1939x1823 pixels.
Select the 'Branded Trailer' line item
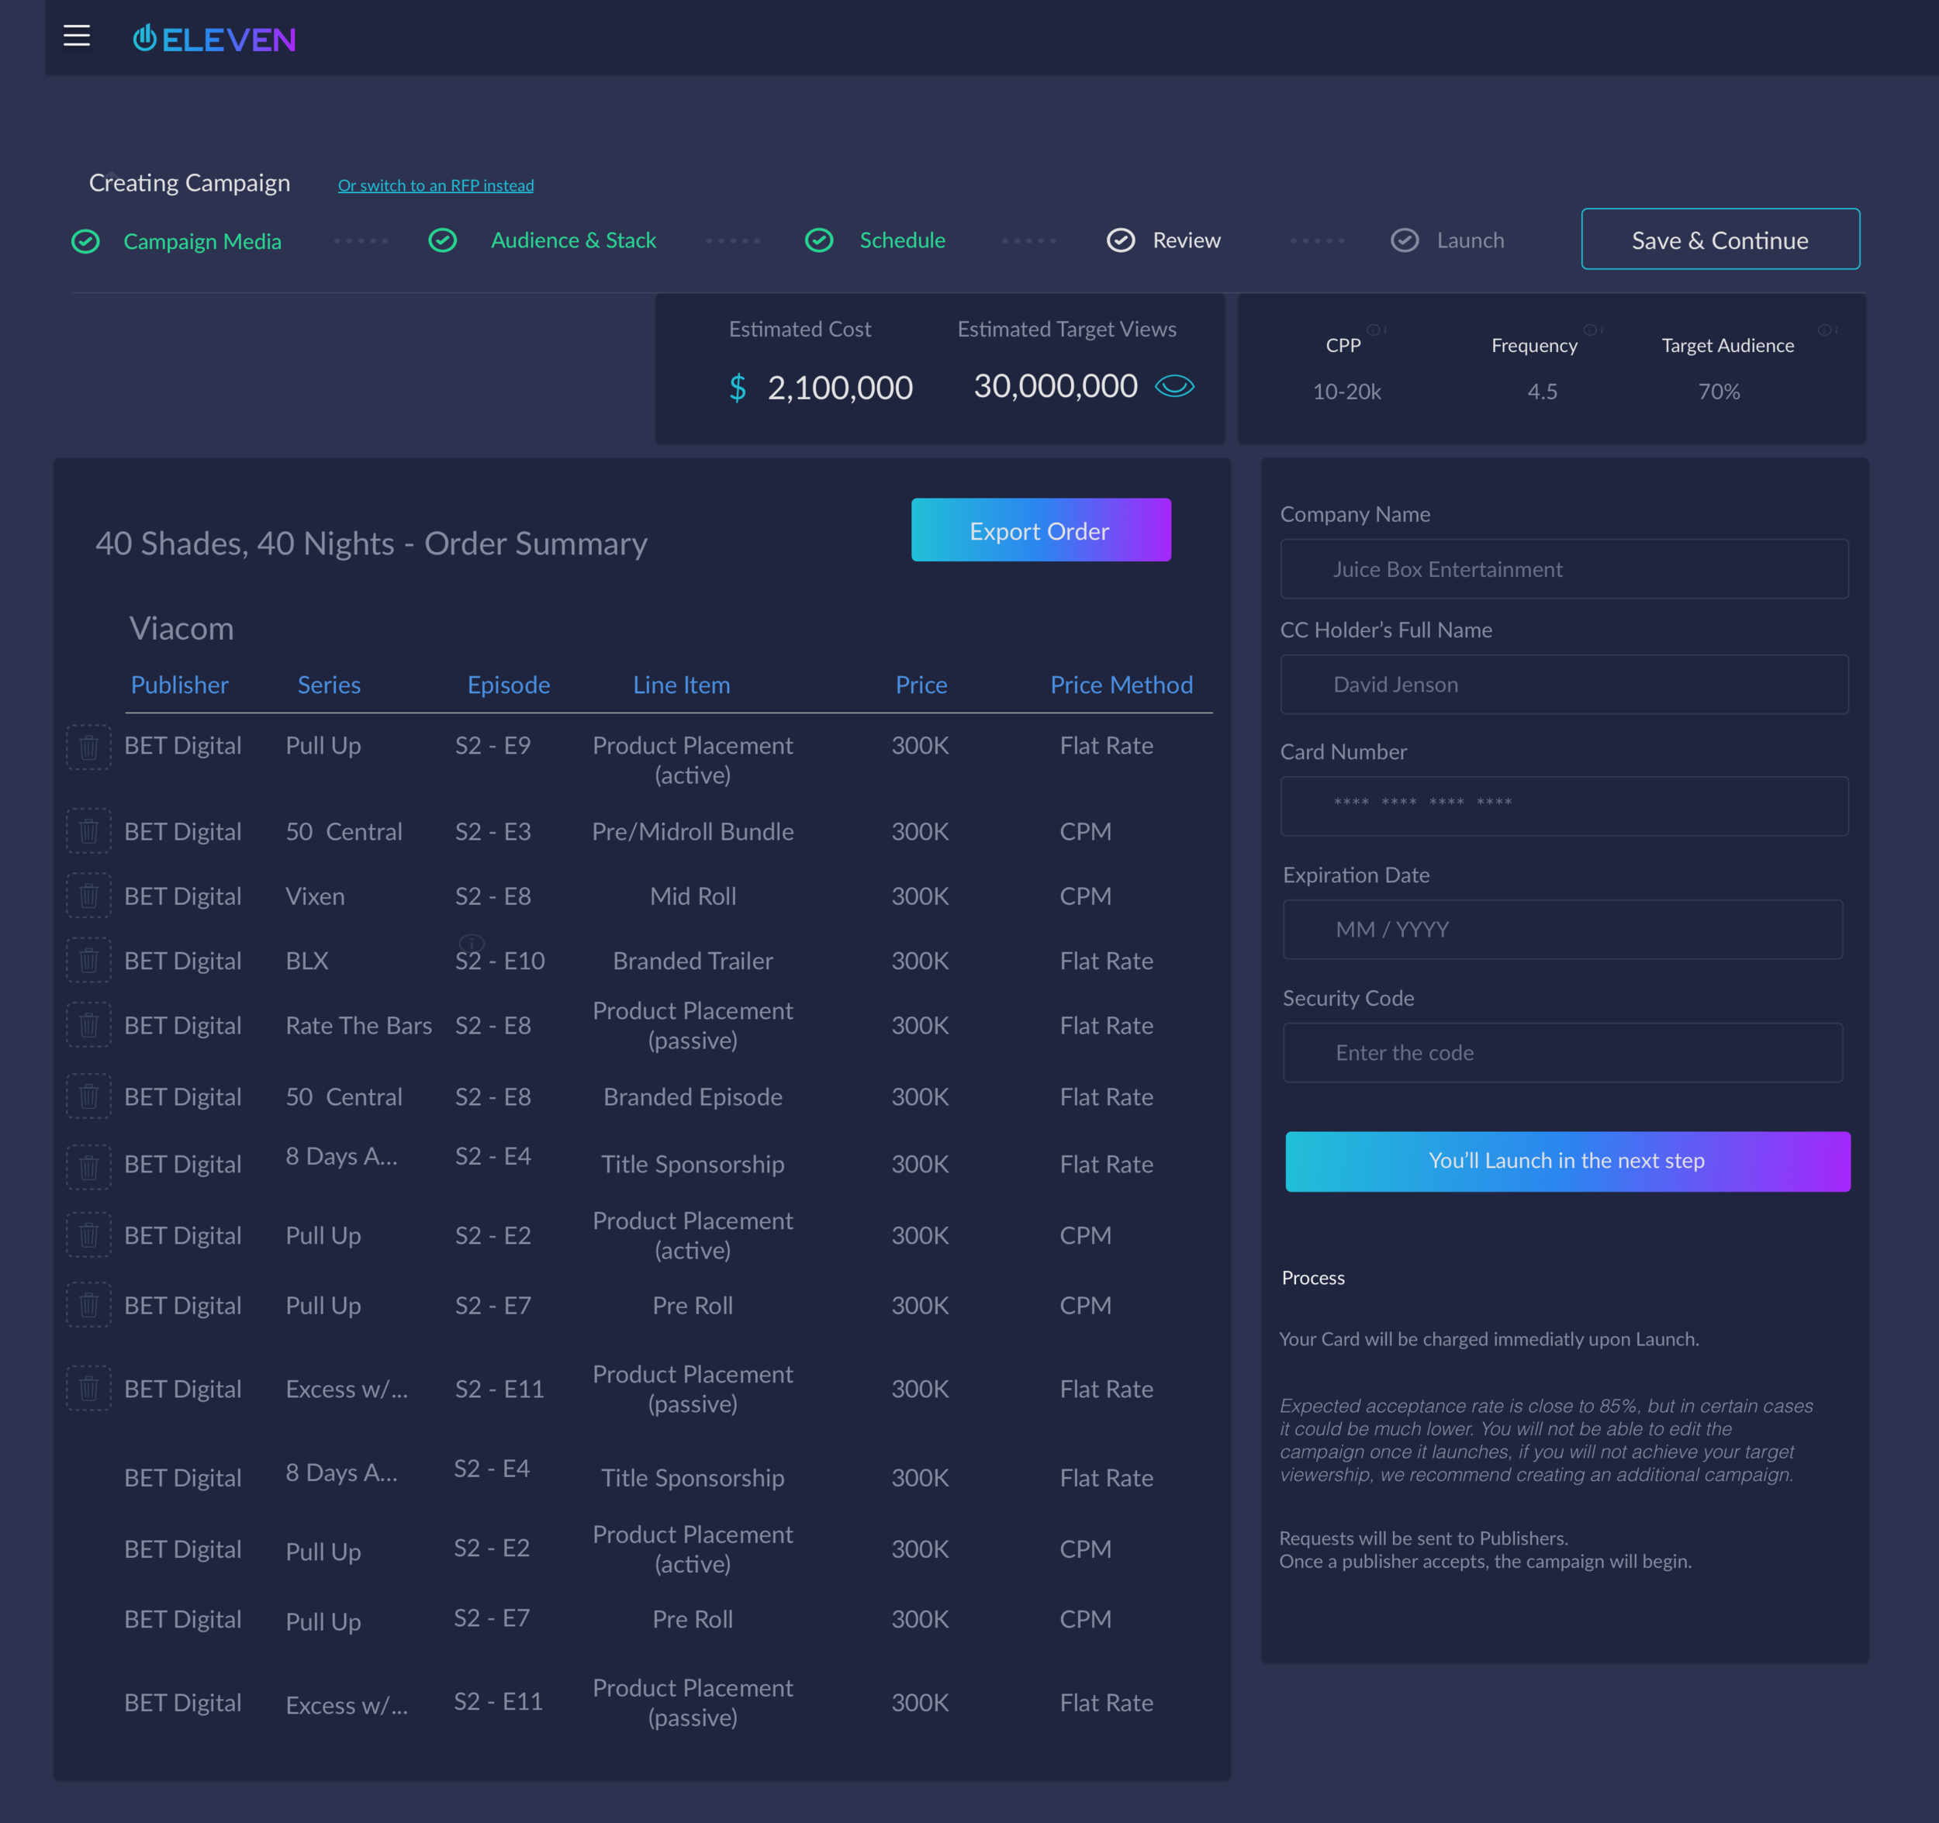(x=693, y=960)
